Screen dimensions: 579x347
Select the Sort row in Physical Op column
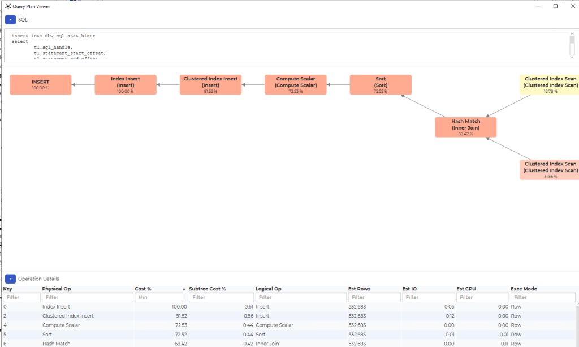tap(47, 335)
